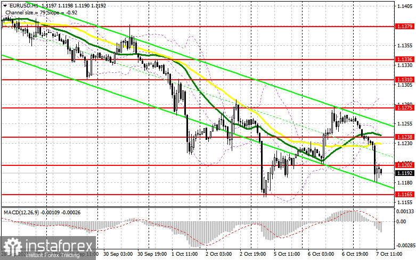The height and width of the screenshot is (260, 416).
Task: Click the '30 Sep 03:00' time axis label
Action: [x=118, y=254]
